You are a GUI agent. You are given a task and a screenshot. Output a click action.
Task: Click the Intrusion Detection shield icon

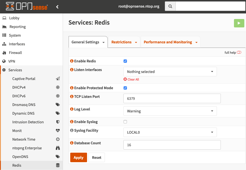[58, 122]
